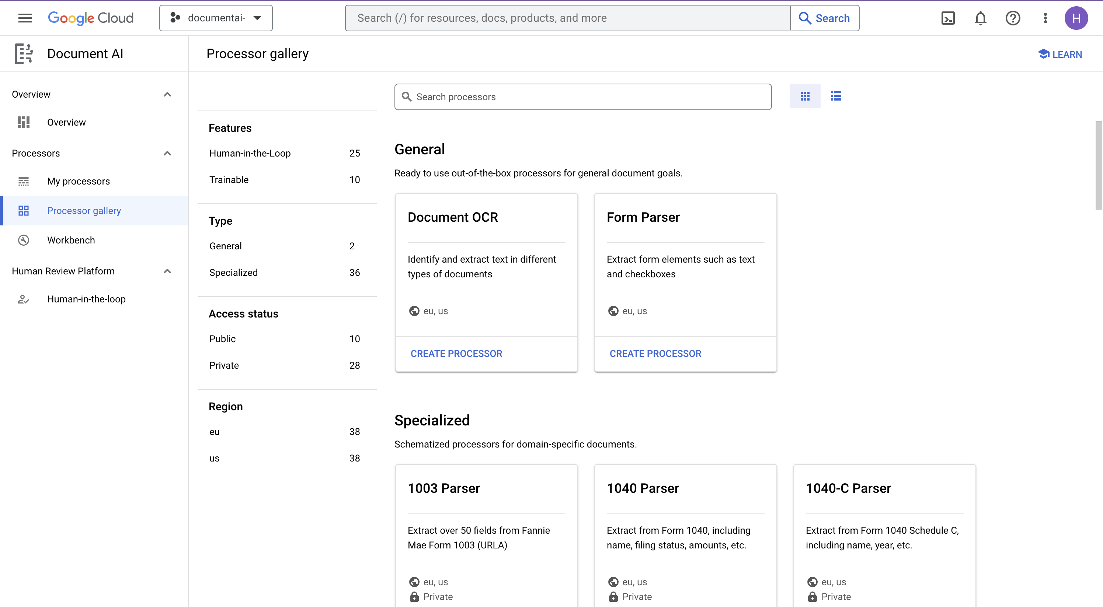Select the Specialized processor type filter

(233, 272)
